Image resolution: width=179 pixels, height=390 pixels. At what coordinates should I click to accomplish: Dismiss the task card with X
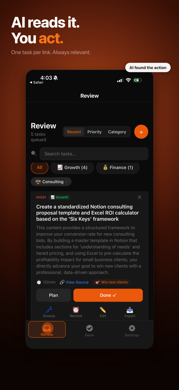[x=139, y=197]
